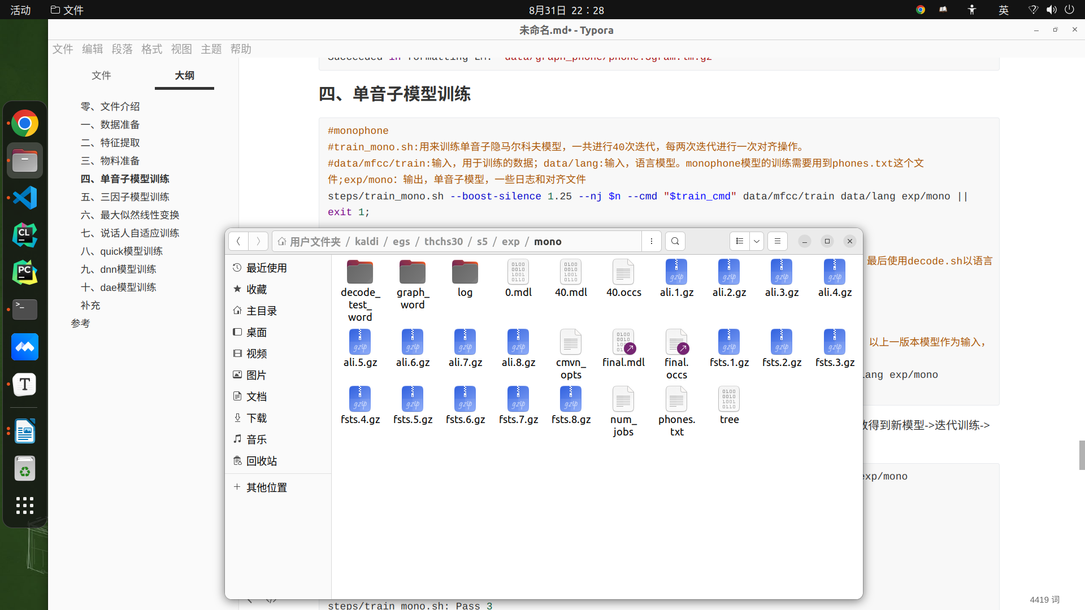1085x610 pixels.
Task: Open the decode_test_word folder
Action: (360, 290)
